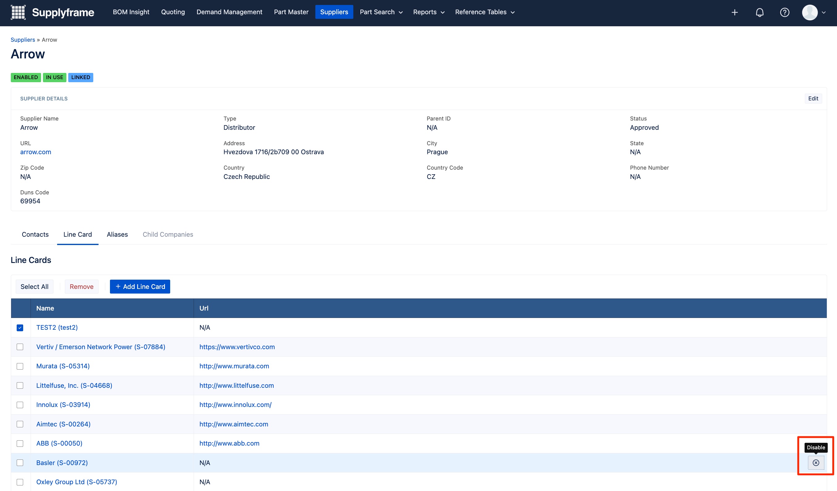The height and width of the screenshot is (491, 837).
Task: Select the Approved status value
Action: pos(644,128)
